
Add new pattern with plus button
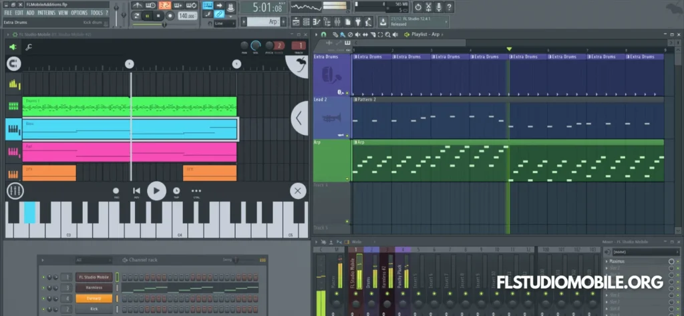point(283,21)
